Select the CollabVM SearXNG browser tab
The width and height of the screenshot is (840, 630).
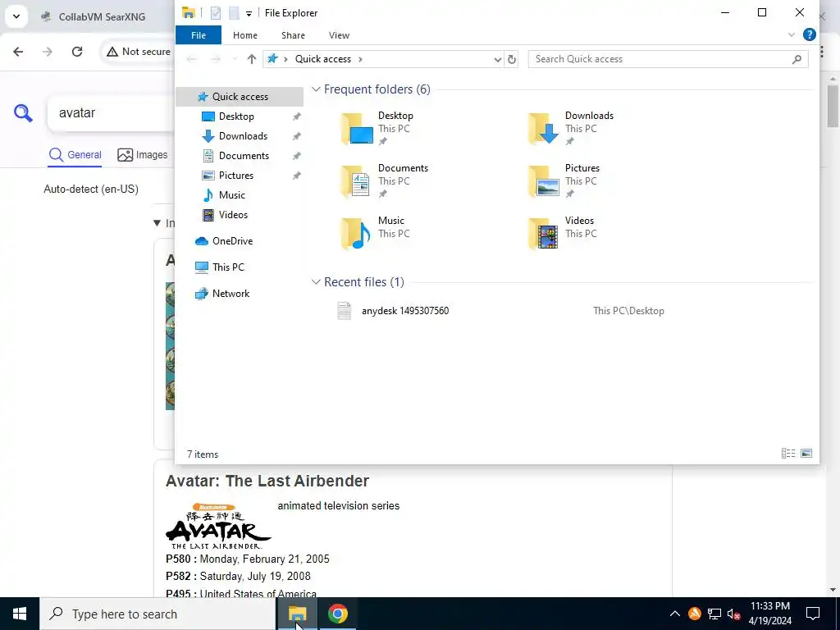pyautogui.click(x=102, y=16)
